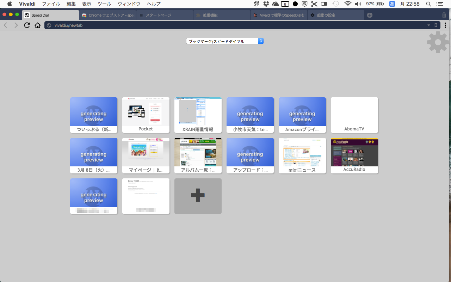Open the large settings gear
This screenshot has height=282, width=451.
point(438,42)
